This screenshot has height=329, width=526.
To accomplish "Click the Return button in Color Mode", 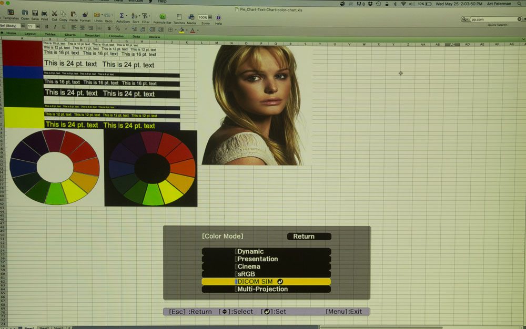I will tap(309, 237).
